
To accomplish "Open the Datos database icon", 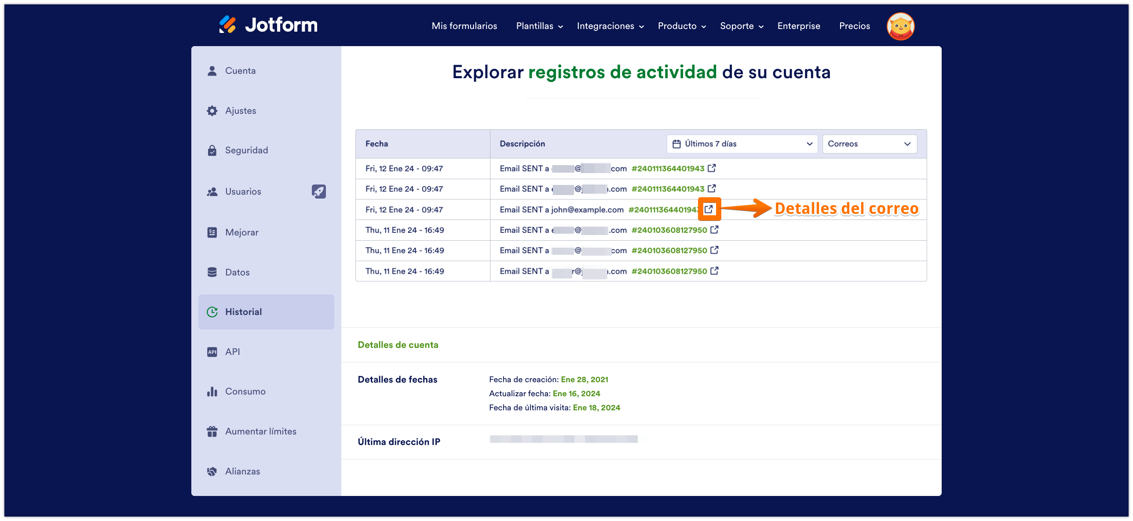I will click(x=212, y=272).
